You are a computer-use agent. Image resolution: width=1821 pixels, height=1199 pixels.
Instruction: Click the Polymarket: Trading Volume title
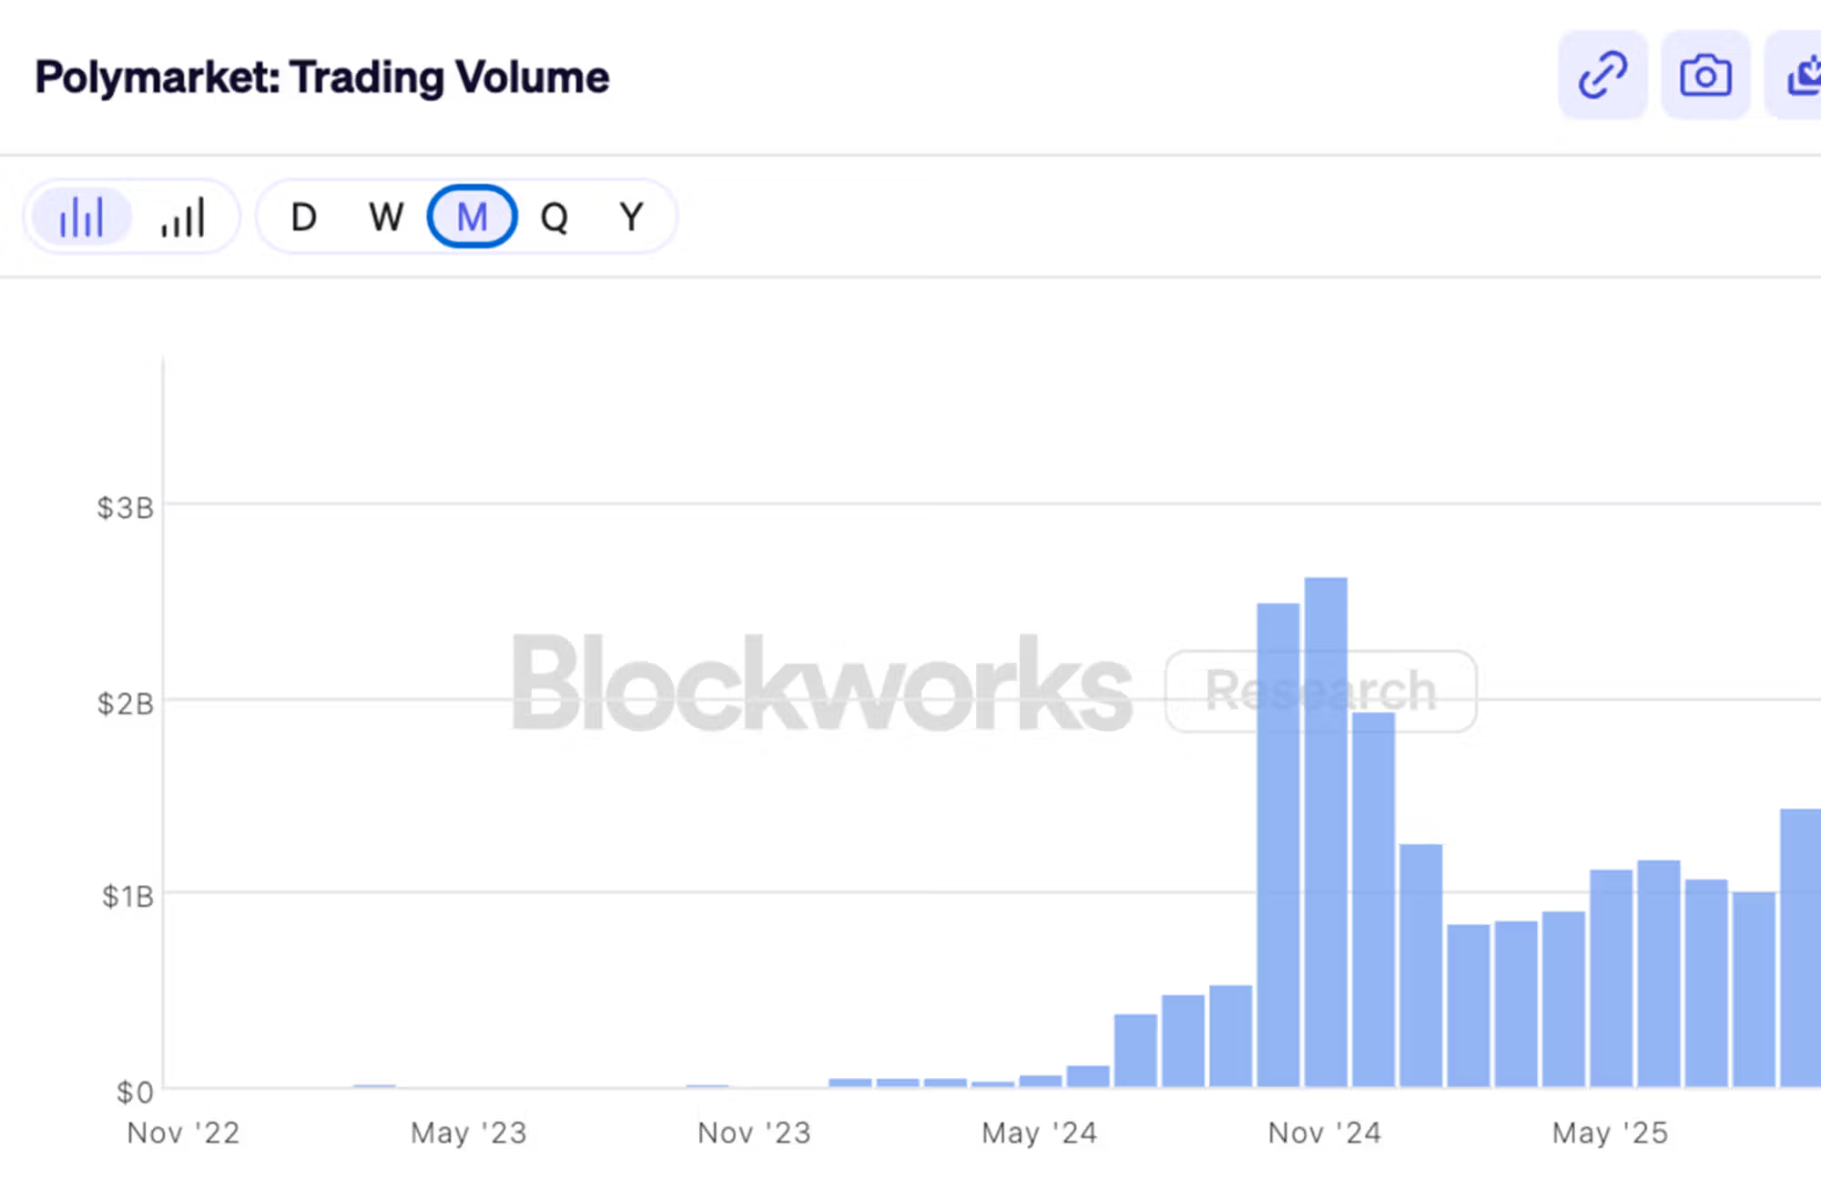pos(321,77)
